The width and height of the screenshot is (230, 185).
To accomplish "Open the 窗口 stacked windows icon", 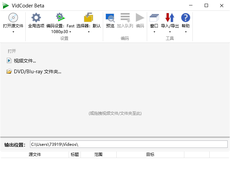I will (154, 18).
